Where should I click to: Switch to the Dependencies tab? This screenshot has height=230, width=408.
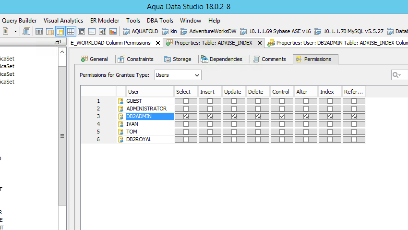(x=221, y=59)
